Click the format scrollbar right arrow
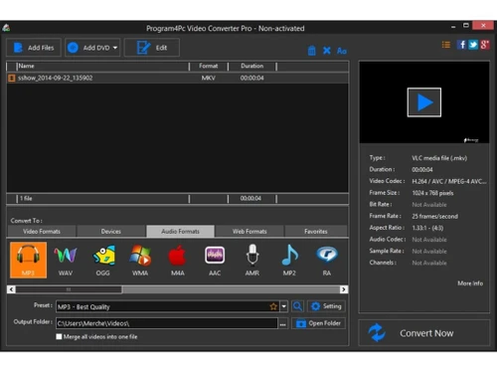The width and height of the screenshot is (497, 373). click(x=344, y=289)
